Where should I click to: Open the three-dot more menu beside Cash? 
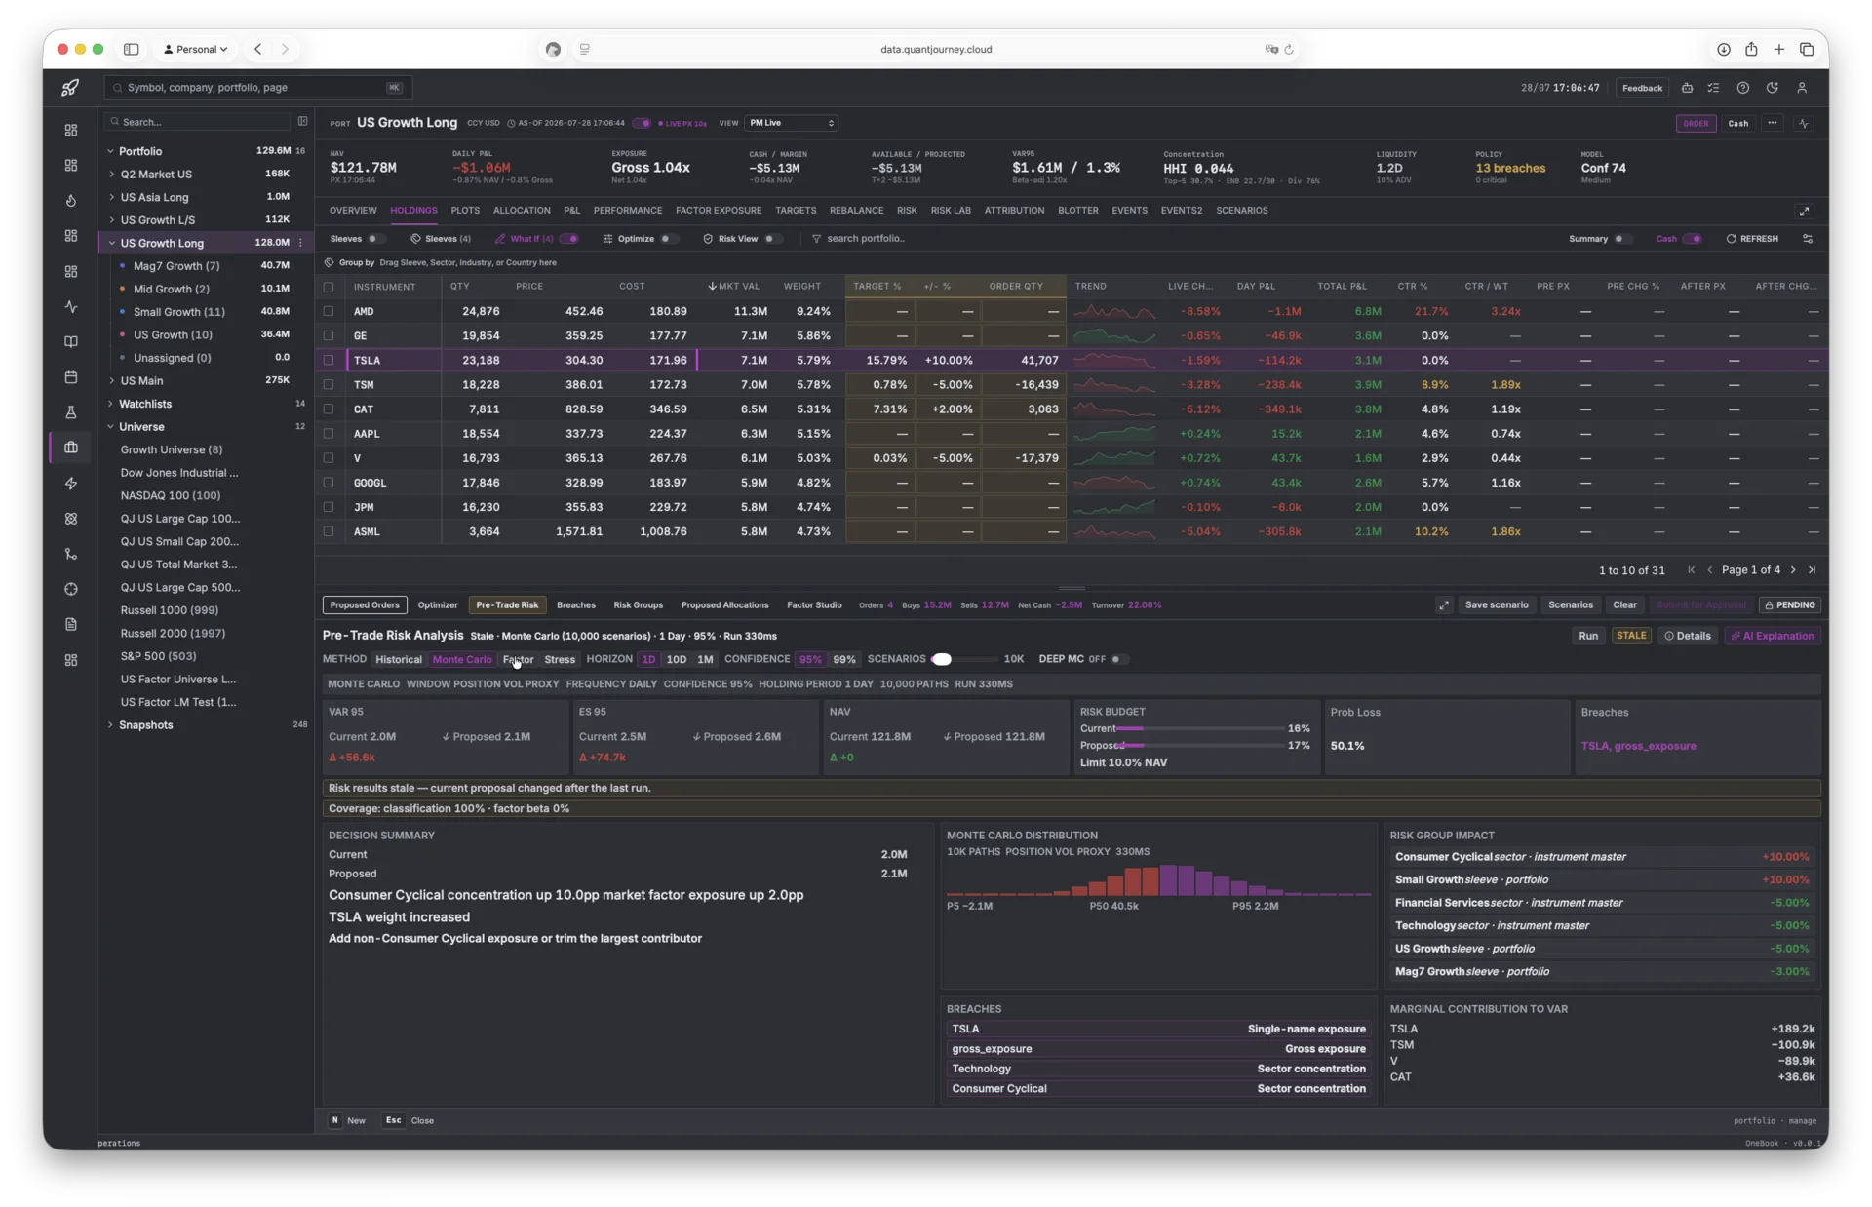1773,124
